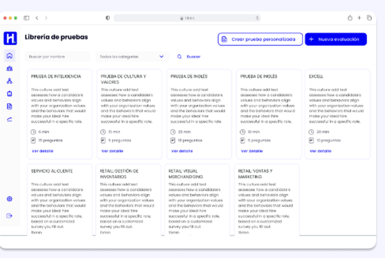The height and width of the screenshot is (258, 385).
Task: Click the Buscar search button
Action: pos(189,57)
